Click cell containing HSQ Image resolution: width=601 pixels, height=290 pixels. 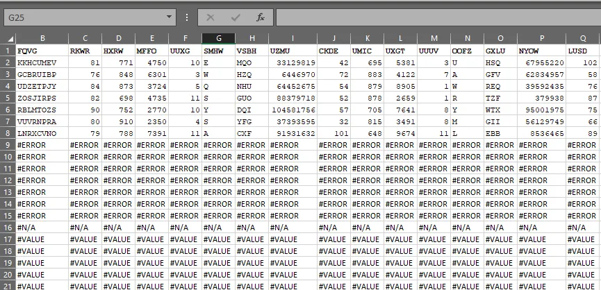[500, 62]
